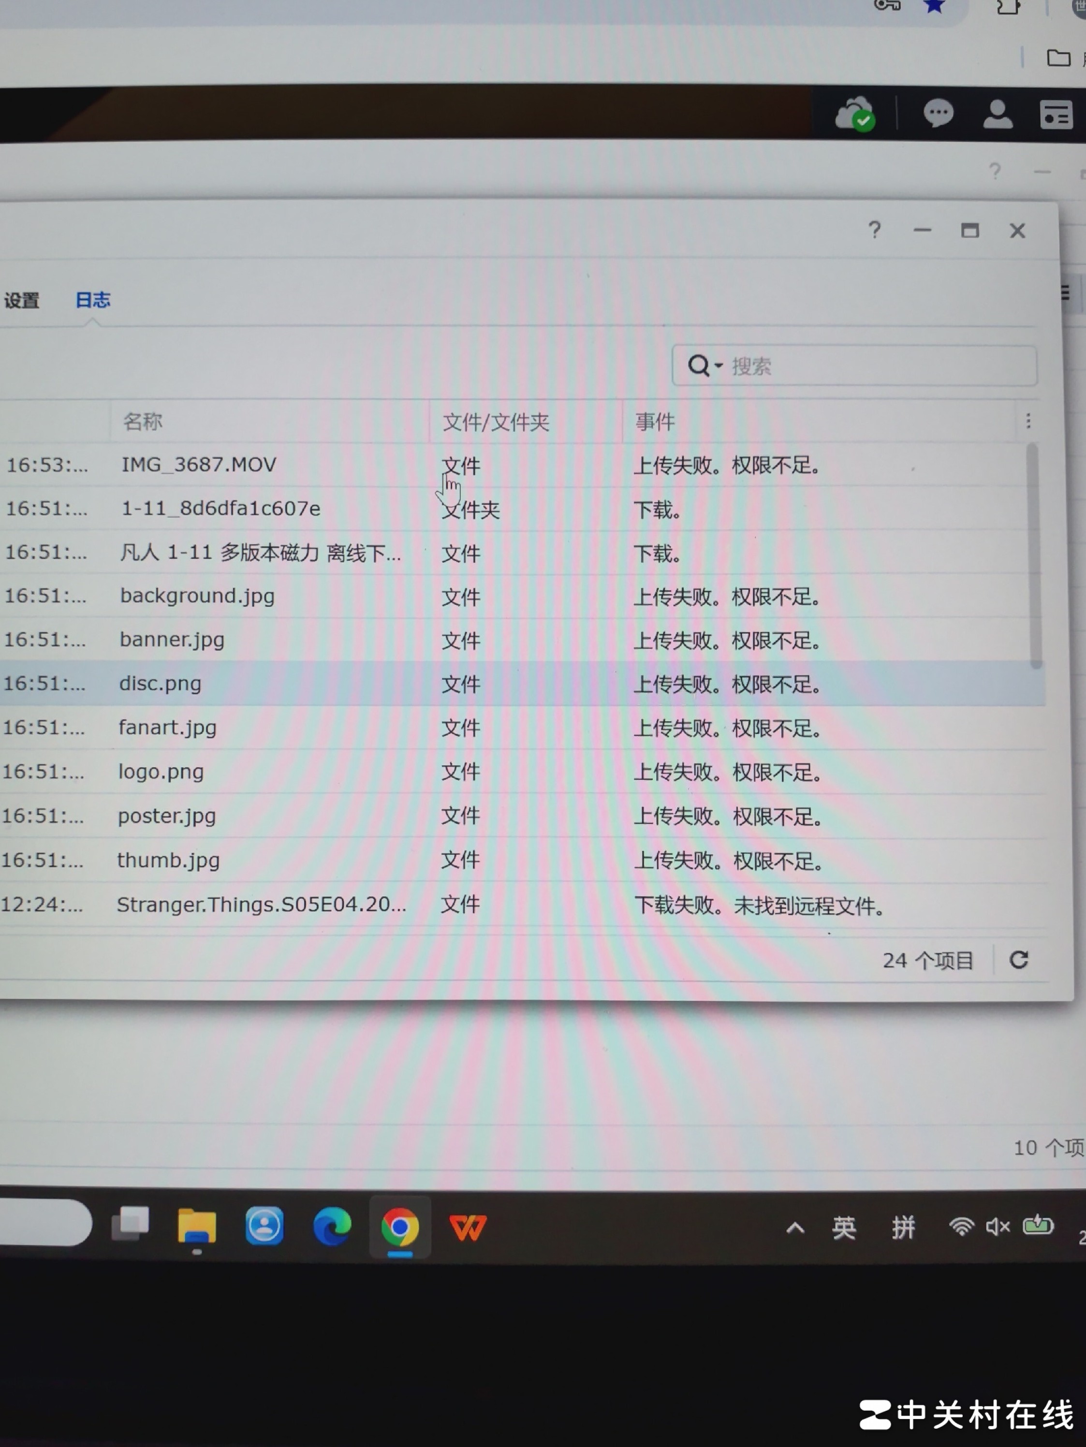
Task: Open WPS Office from the taskbar
Action: pos(467,1227)
